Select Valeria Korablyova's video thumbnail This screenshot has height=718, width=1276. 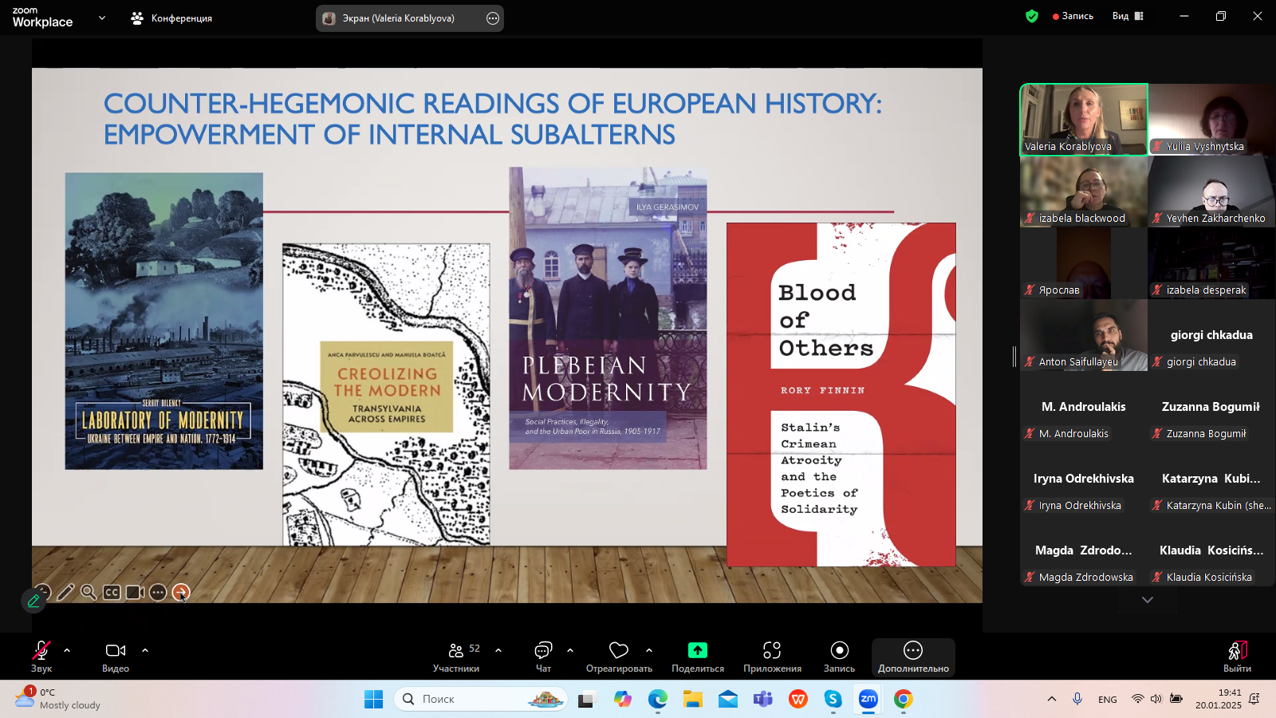pos(1084,119)
